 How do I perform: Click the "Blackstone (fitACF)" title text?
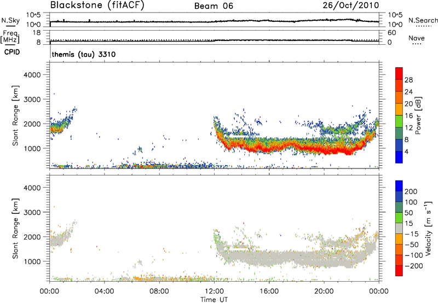(x=97, y=5)
